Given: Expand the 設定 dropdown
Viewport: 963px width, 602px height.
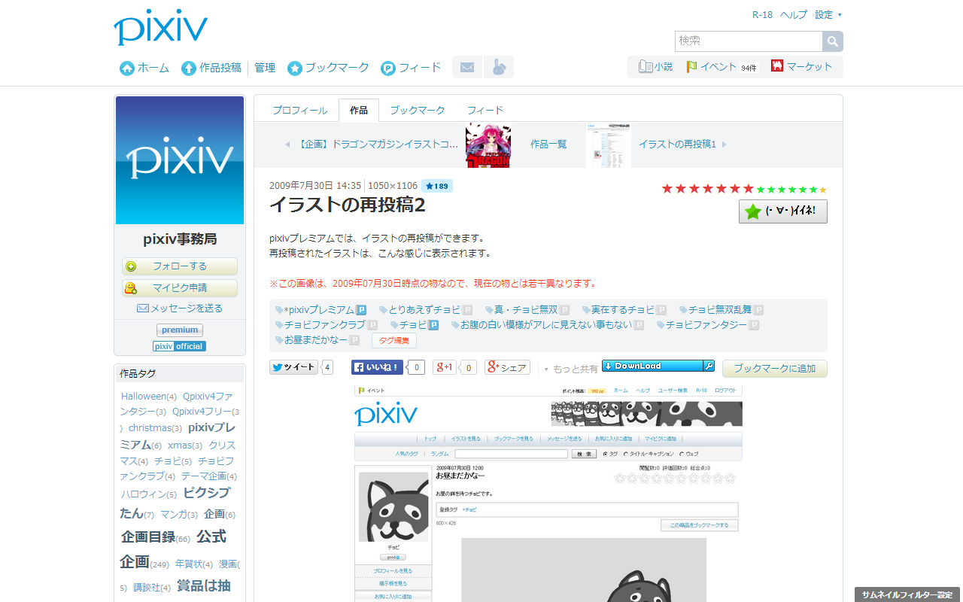Looking at the screenshot, I should point(828,14).
